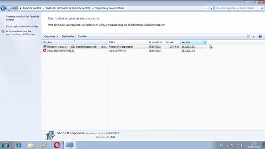Click the Desinstalar button
Screen dimensions: 265x149
[x=68, y=36]
